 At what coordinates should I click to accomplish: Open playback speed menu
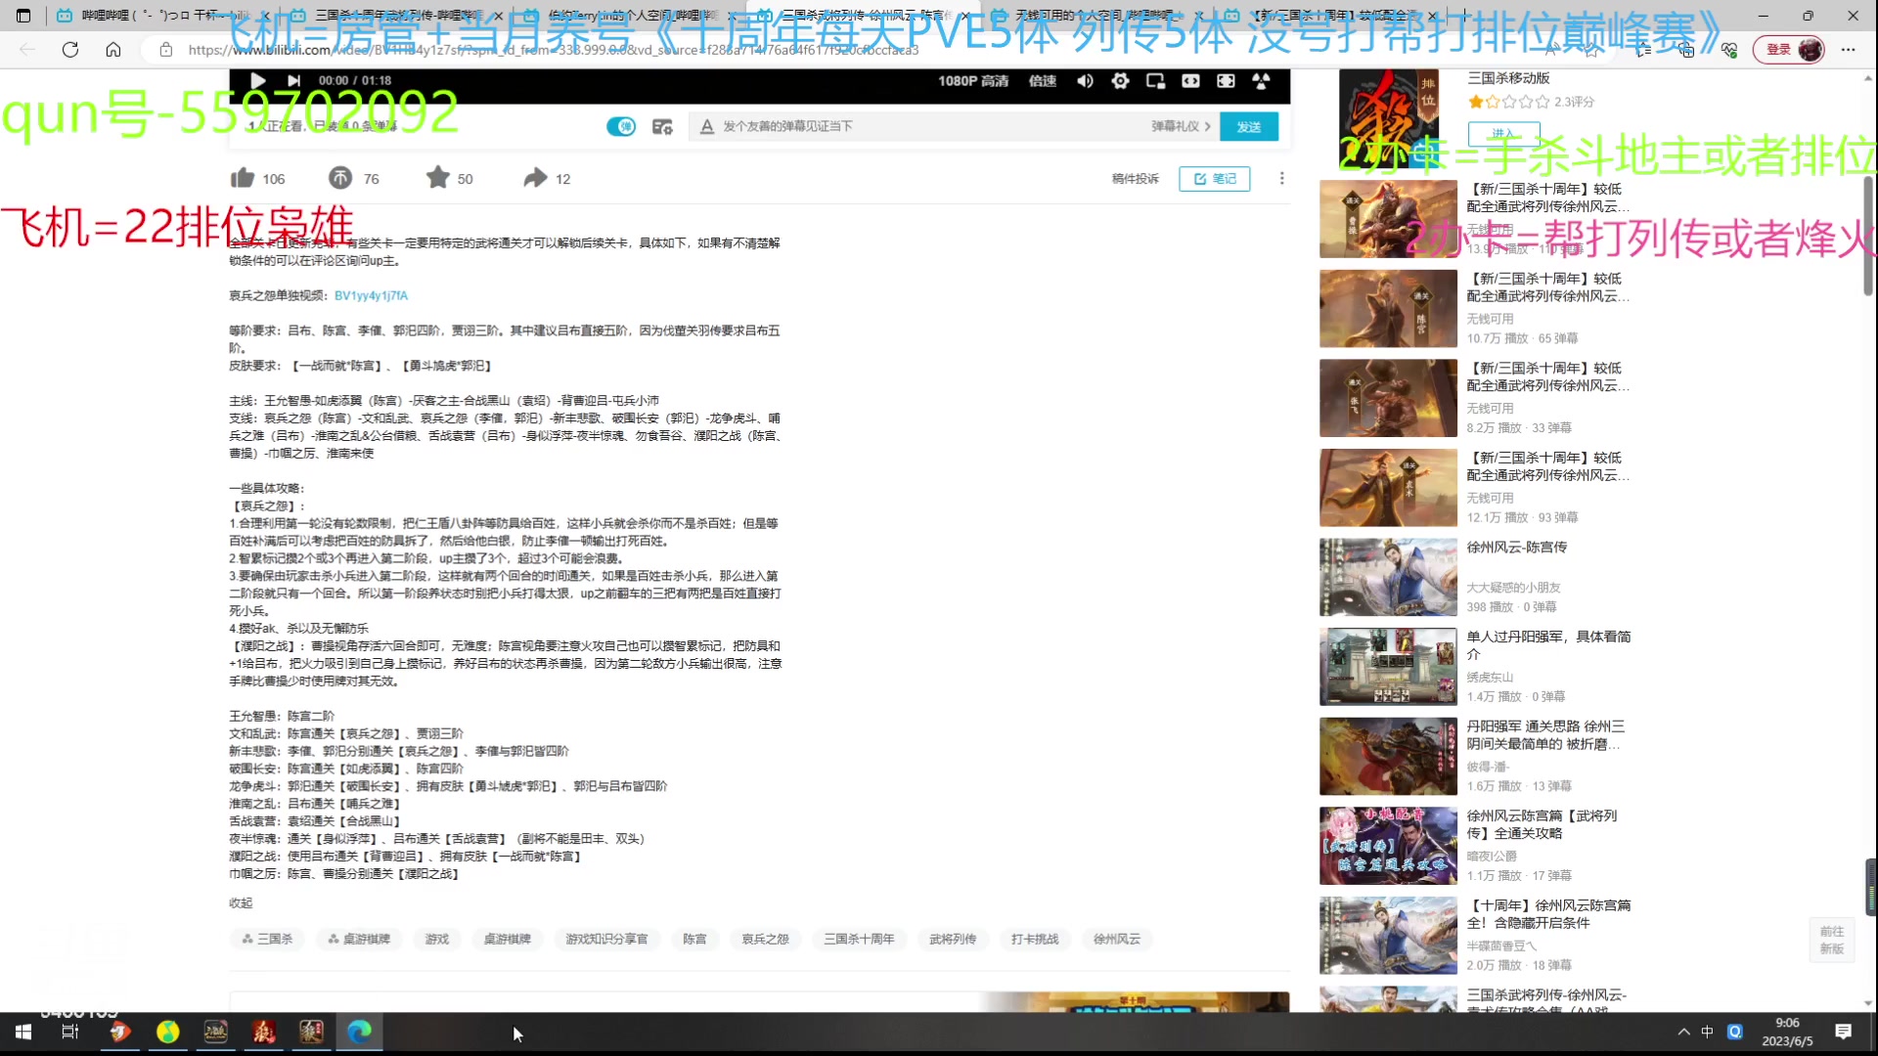1042,81
